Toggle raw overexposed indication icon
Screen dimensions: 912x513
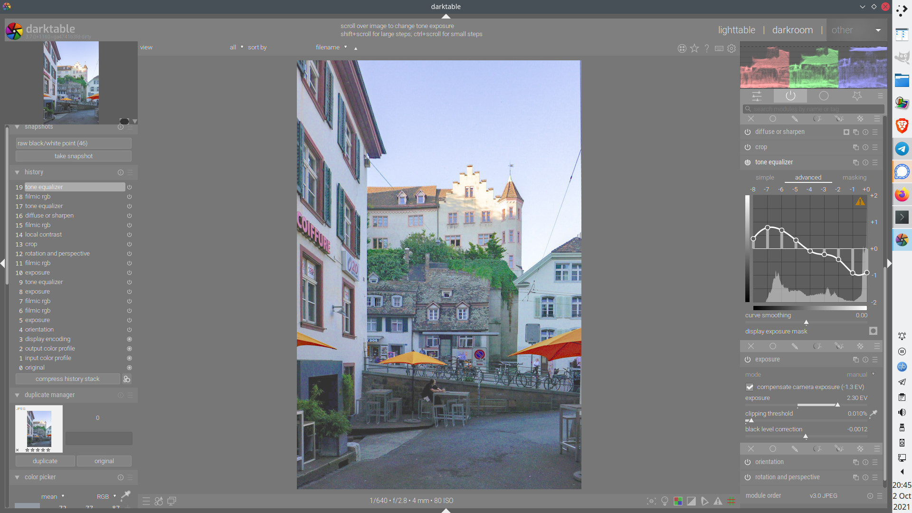(678, 501)
